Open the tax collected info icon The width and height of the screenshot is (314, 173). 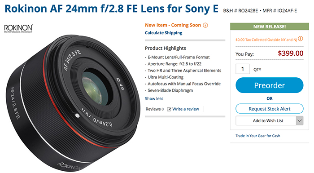pyautogui.click(x=300, y=39)
